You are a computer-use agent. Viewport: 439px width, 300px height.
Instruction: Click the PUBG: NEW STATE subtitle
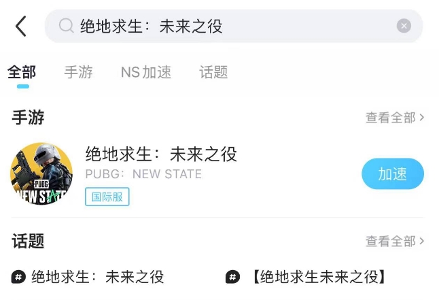click(x=143, y=174)
